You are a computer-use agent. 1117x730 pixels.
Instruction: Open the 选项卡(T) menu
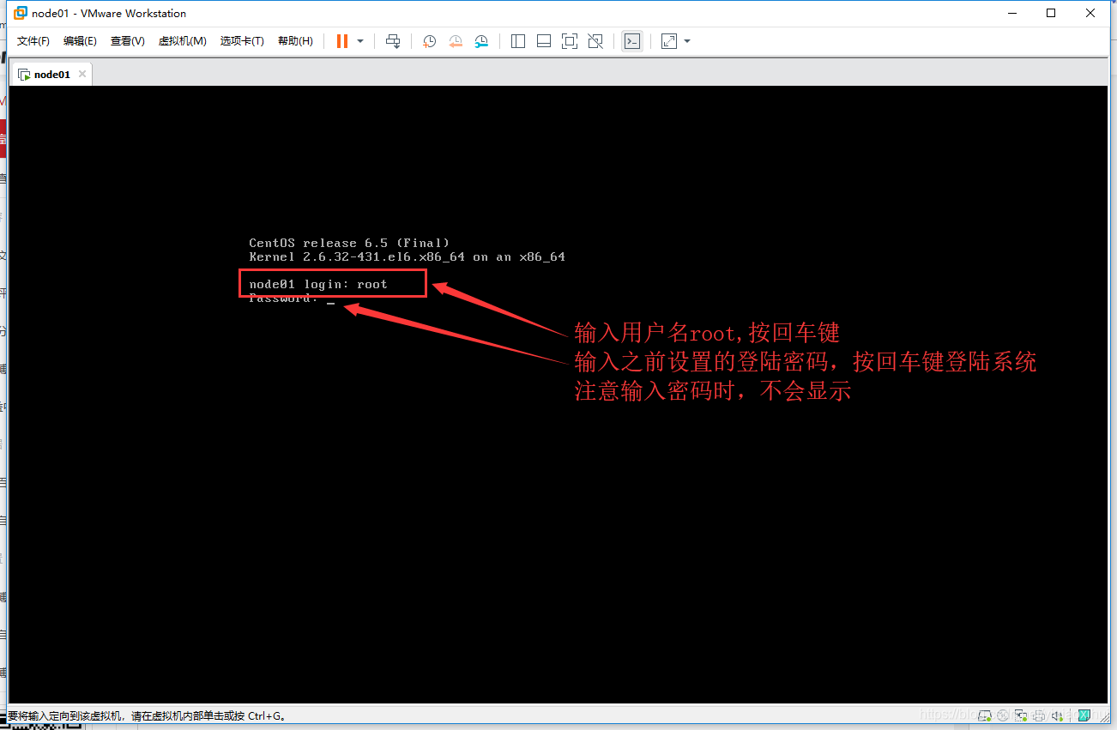point(242,41)
